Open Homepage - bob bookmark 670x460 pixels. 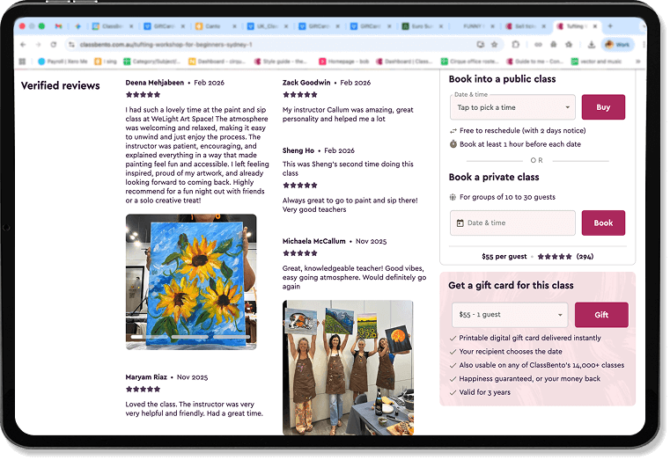(344, 62)
